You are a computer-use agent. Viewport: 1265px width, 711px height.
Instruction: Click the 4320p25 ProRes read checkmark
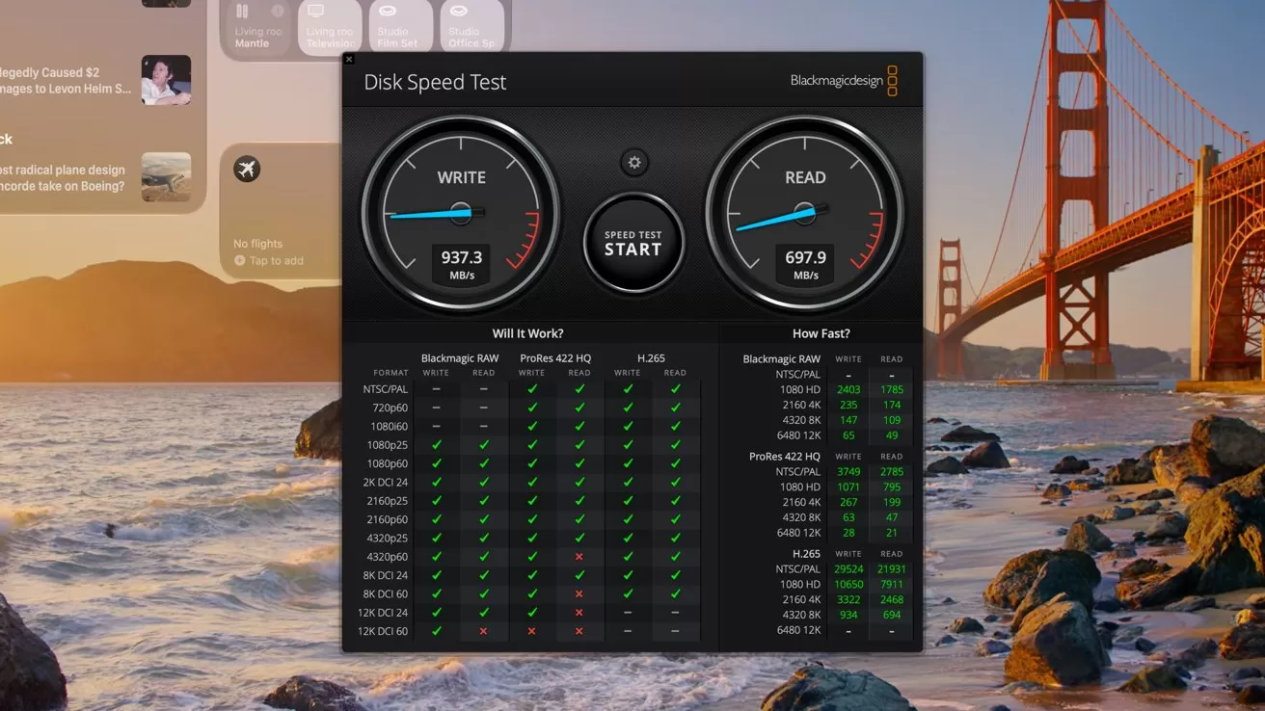pyautogui.click(x=579, y=539)
